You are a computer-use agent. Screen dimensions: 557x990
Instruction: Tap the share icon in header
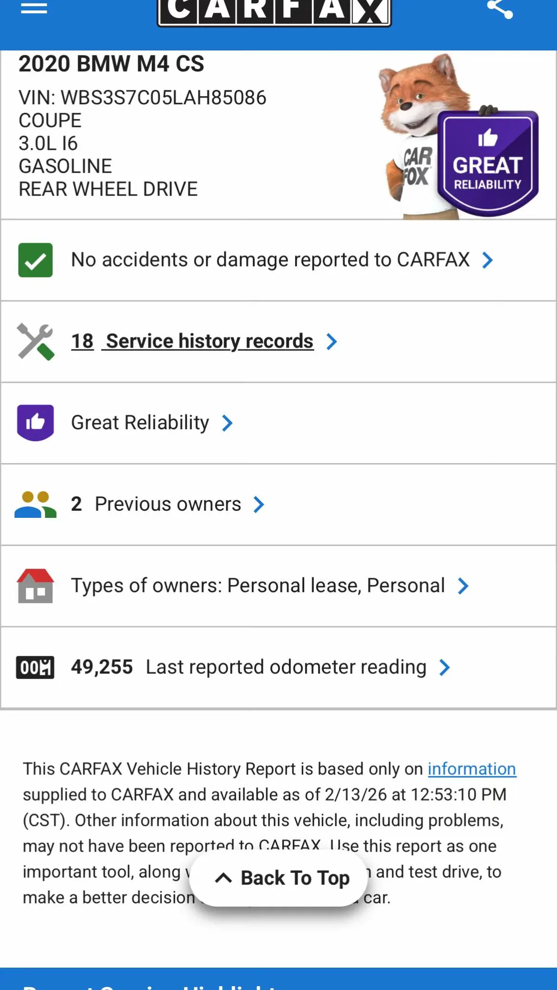[499, 8]
